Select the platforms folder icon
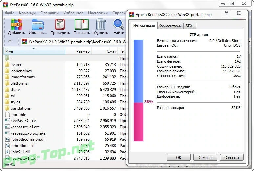The width and height of the screenshot is (254, 171). (7, 83)
